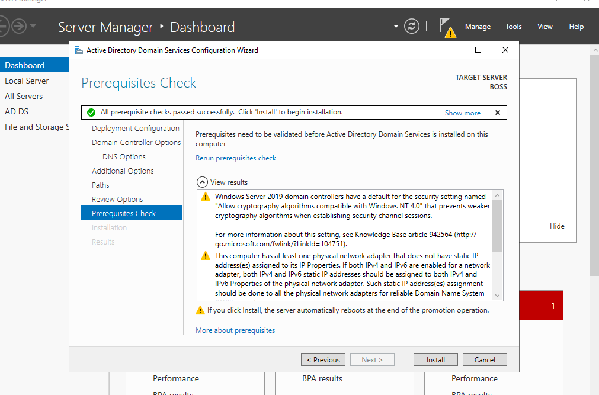Click the Server Manager refresh icon
The width and height of the screenshot is (599, 395).
coord(411,26)
